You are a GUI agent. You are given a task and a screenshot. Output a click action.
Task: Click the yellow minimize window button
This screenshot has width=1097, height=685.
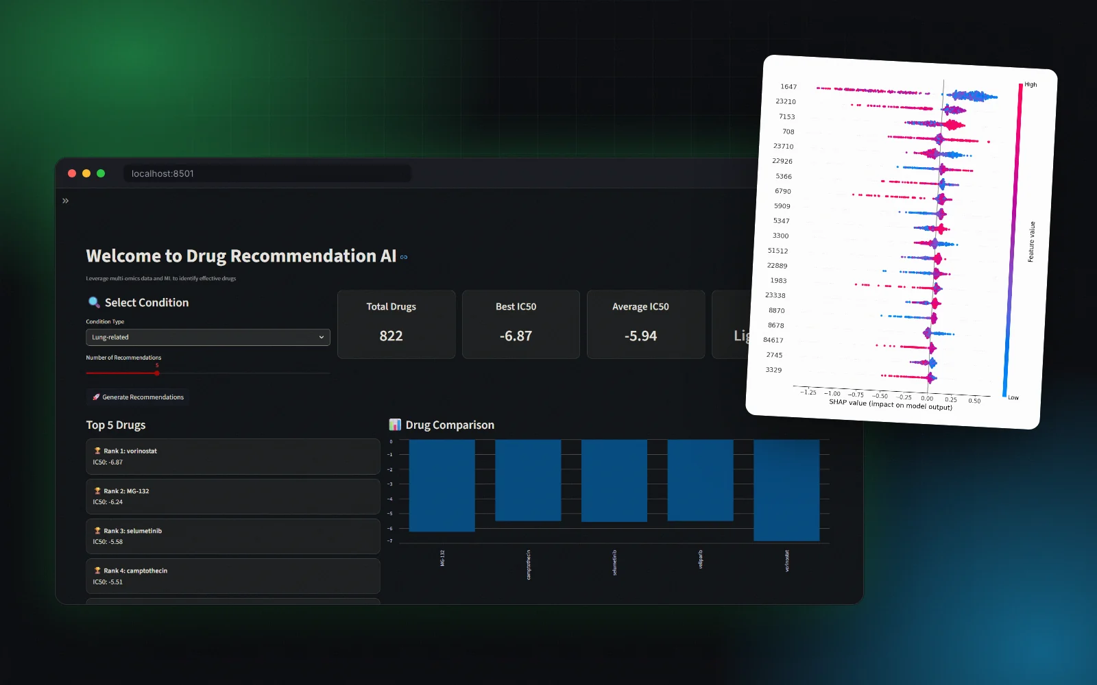click(86, 173)
